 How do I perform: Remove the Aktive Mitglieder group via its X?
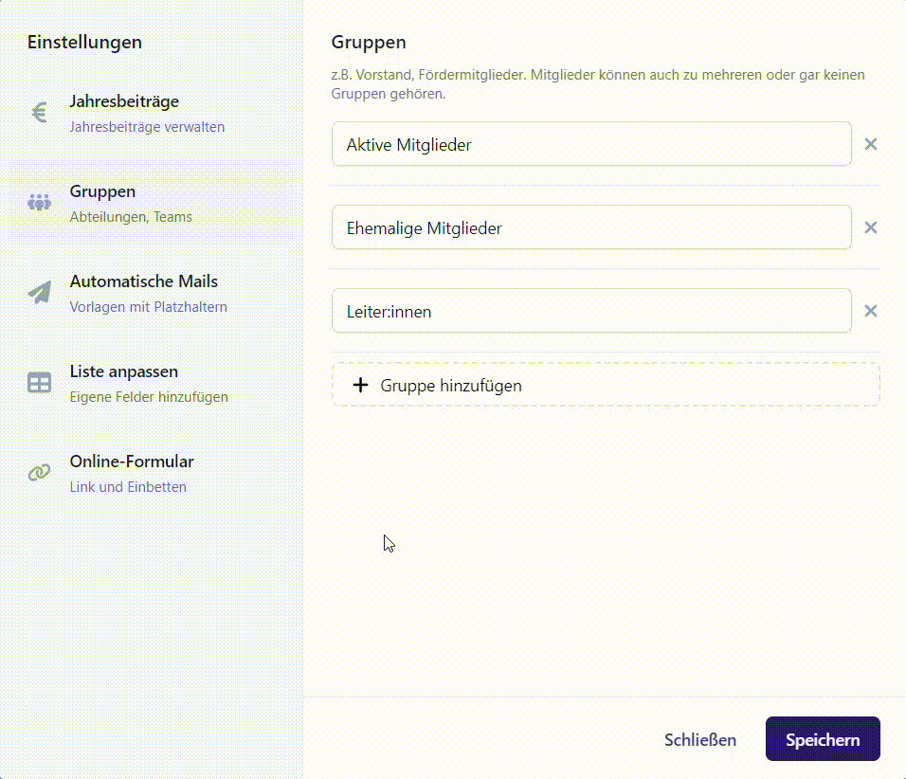(x=871, y=144)
